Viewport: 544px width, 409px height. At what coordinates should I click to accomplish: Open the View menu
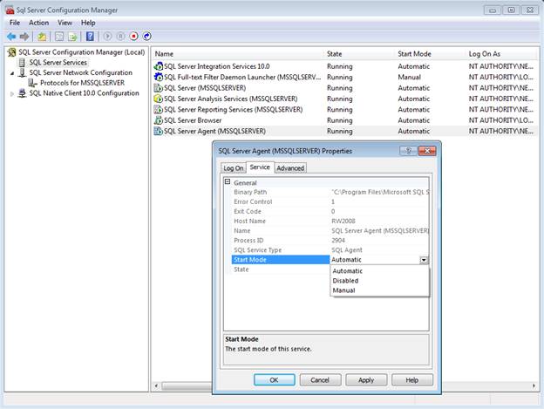[65, 23]
